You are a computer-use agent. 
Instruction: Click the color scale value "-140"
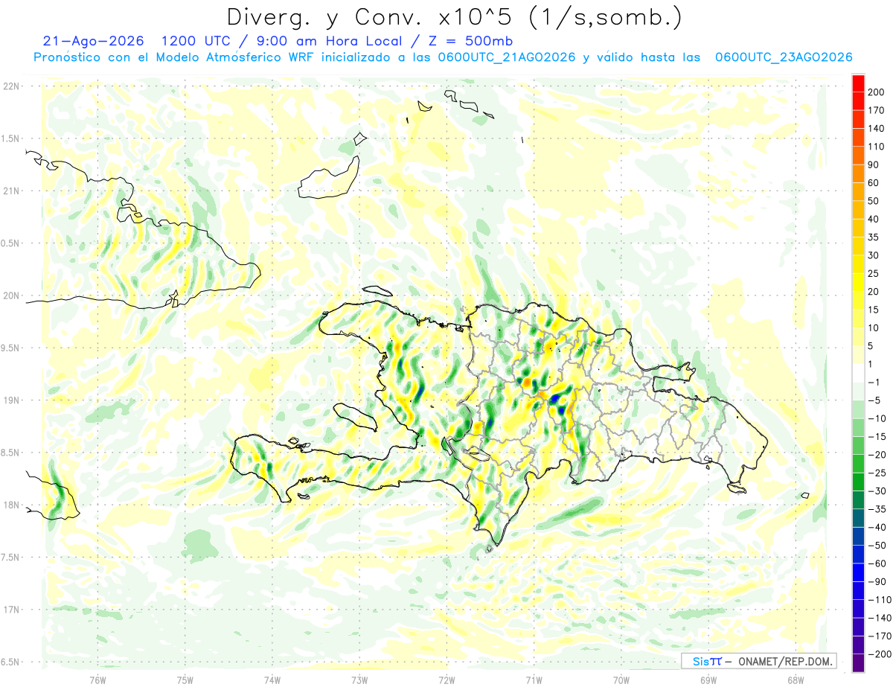click(x=879, y=618)
